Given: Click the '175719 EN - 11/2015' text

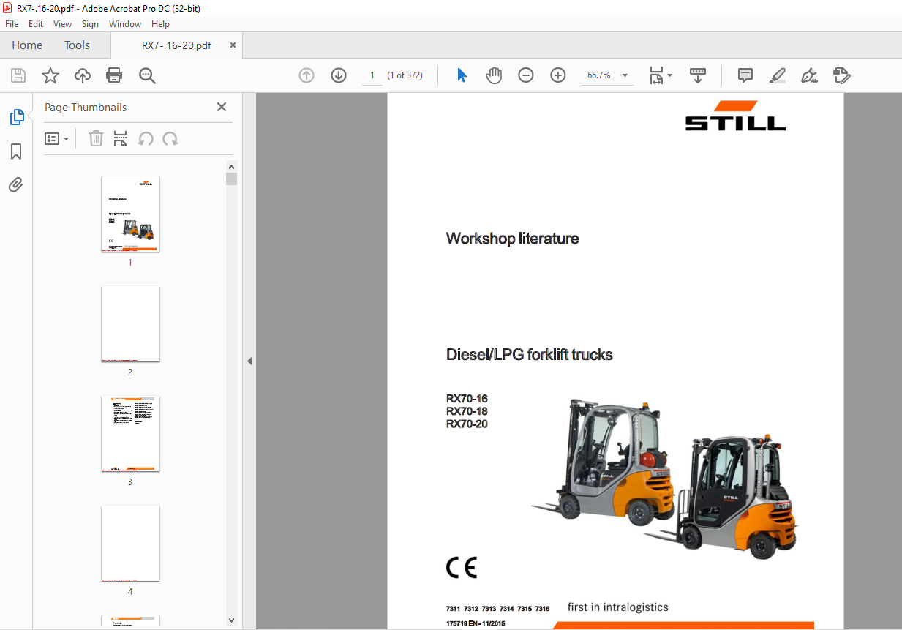Looking at the screenshot, I should 476,623.
